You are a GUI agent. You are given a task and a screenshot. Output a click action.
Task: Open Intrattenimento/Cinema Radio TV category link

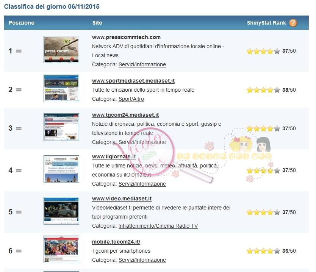(x=158, y=226)
